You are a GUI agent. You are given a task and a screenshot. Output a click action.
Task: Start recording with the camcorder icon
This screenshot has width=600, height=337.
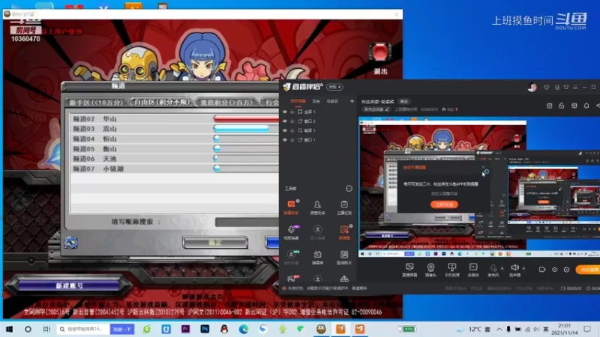point(542,270)
